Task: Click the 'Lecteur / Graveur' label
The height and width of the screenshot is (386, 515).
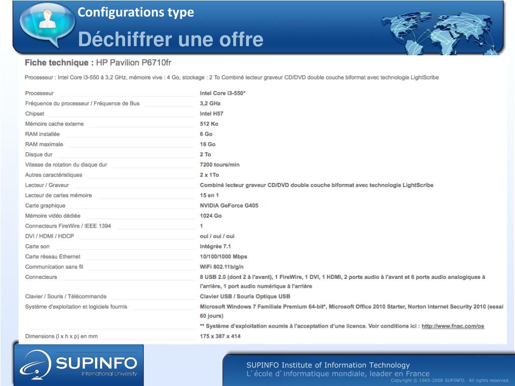Action: [x=47, y=185]
